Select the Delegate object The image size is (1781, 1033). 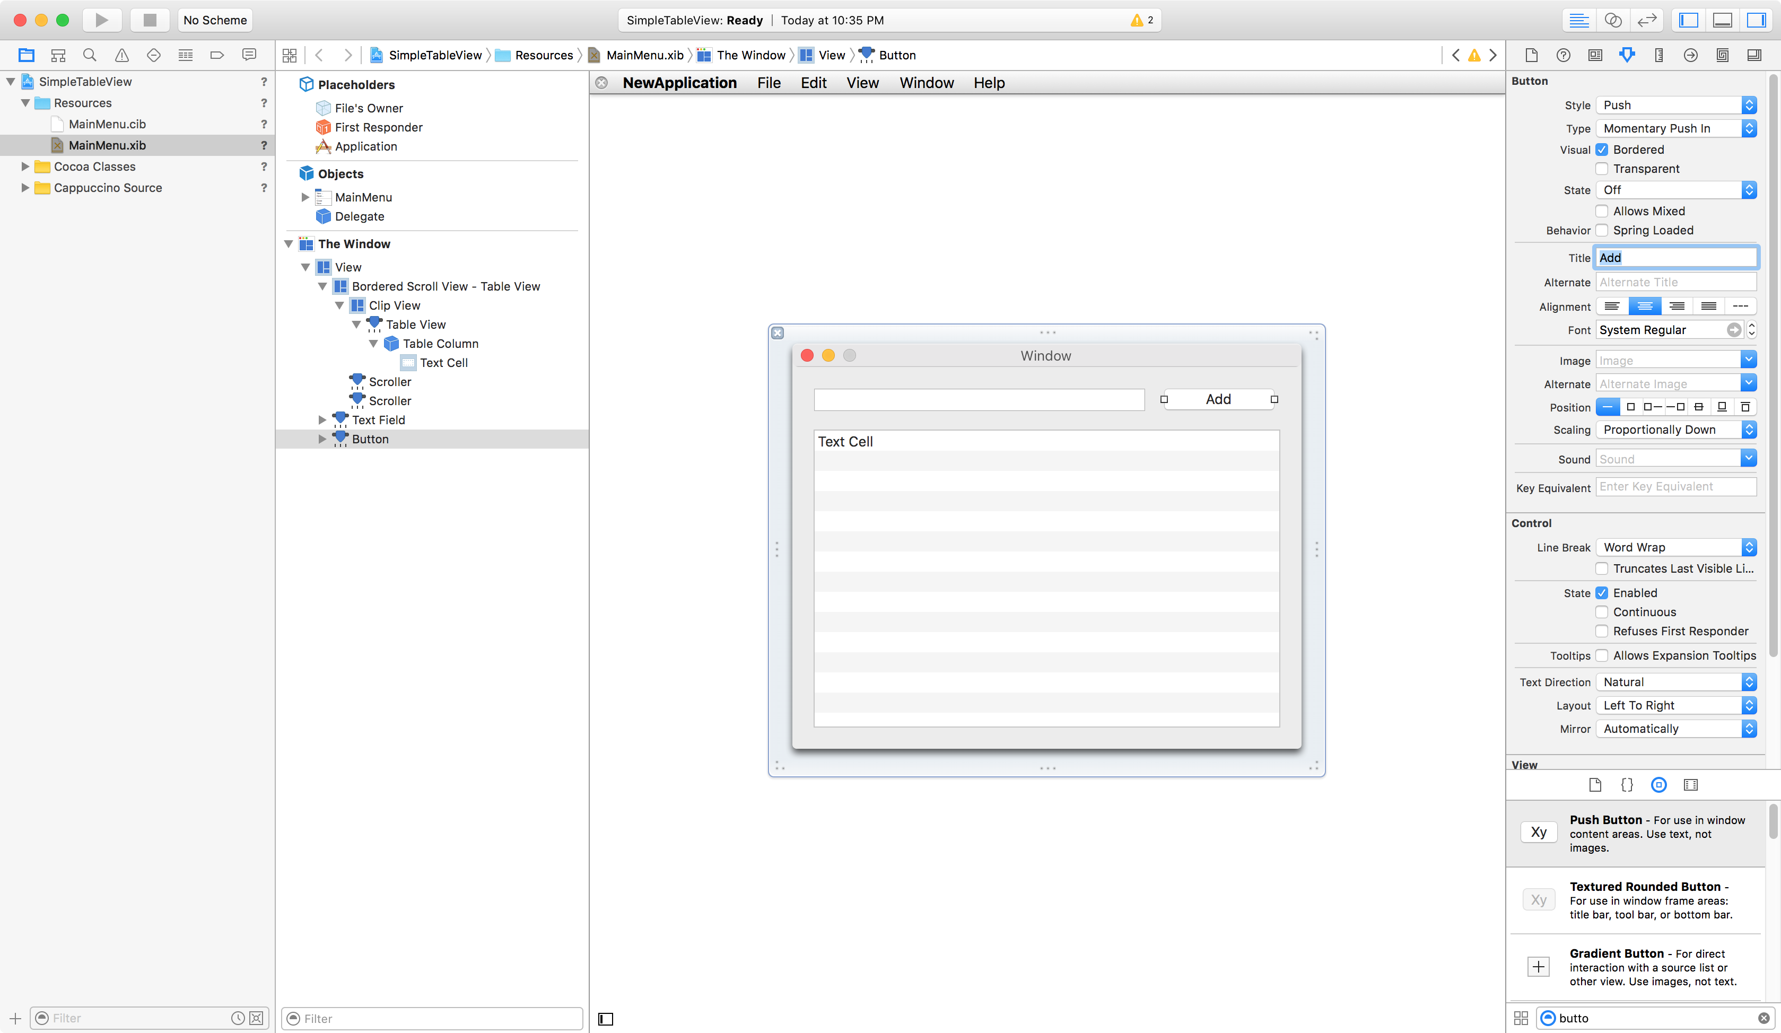tap(359, 216)
